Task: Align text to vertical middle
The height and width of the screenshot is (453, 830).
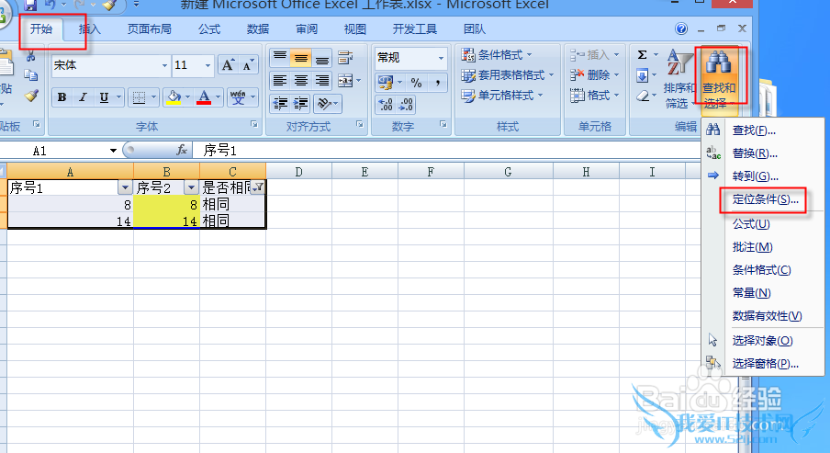Action: point(300,57)
